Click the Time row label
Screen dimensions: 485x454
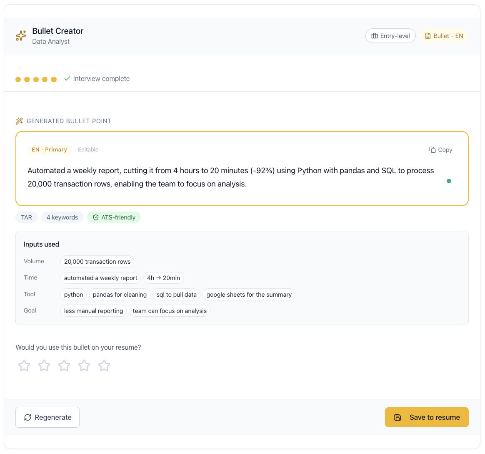point(30,278)
